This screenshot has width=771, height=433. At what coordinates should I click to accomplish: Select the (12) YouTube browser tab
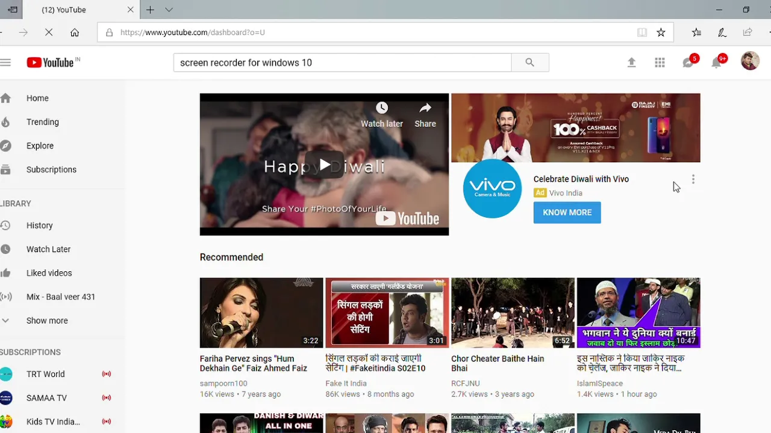(81, 10)
